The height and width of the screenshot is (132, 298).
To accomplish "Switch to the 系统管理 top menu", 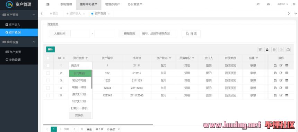I will [66, 4].
